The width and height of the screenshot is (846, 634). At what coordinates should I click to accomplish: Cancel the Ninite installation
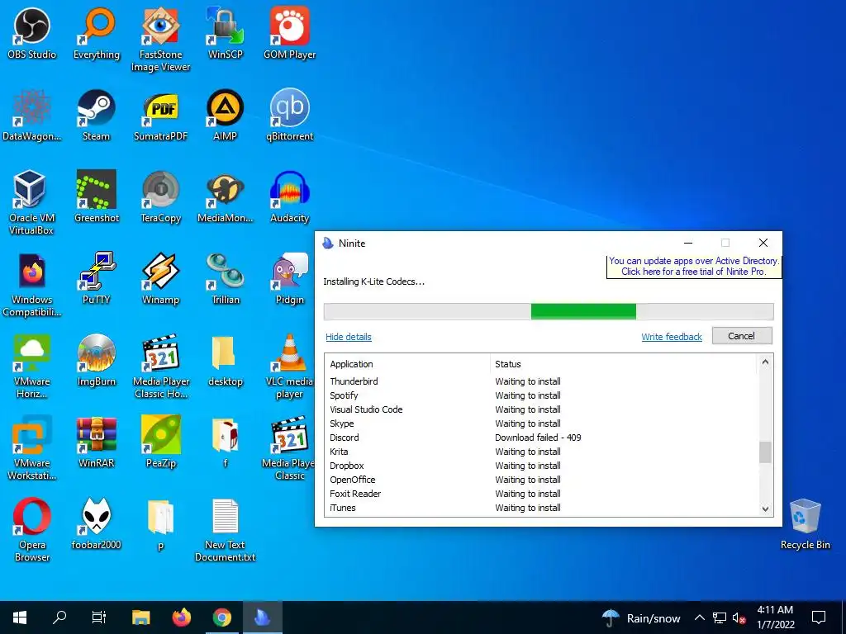point(741,336)
